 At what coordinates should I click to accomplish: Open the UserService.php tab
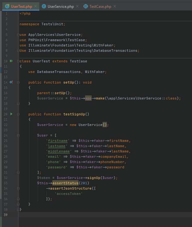coord(61,7)
